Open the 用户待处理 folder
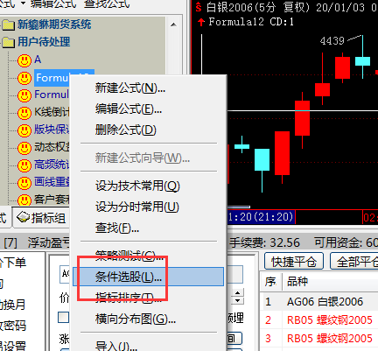Image resolution: width=378 pixels, height=351 pixels. (x=44, y=42)
